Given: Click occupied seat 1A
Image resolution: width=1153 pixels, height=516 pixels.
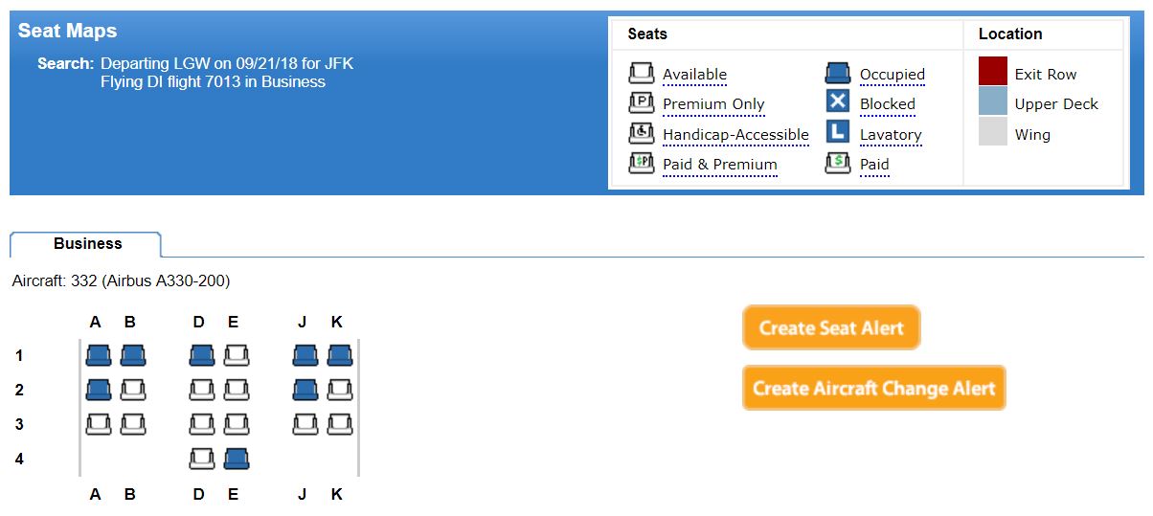Looking at the screenshot, I should (99, 356).
